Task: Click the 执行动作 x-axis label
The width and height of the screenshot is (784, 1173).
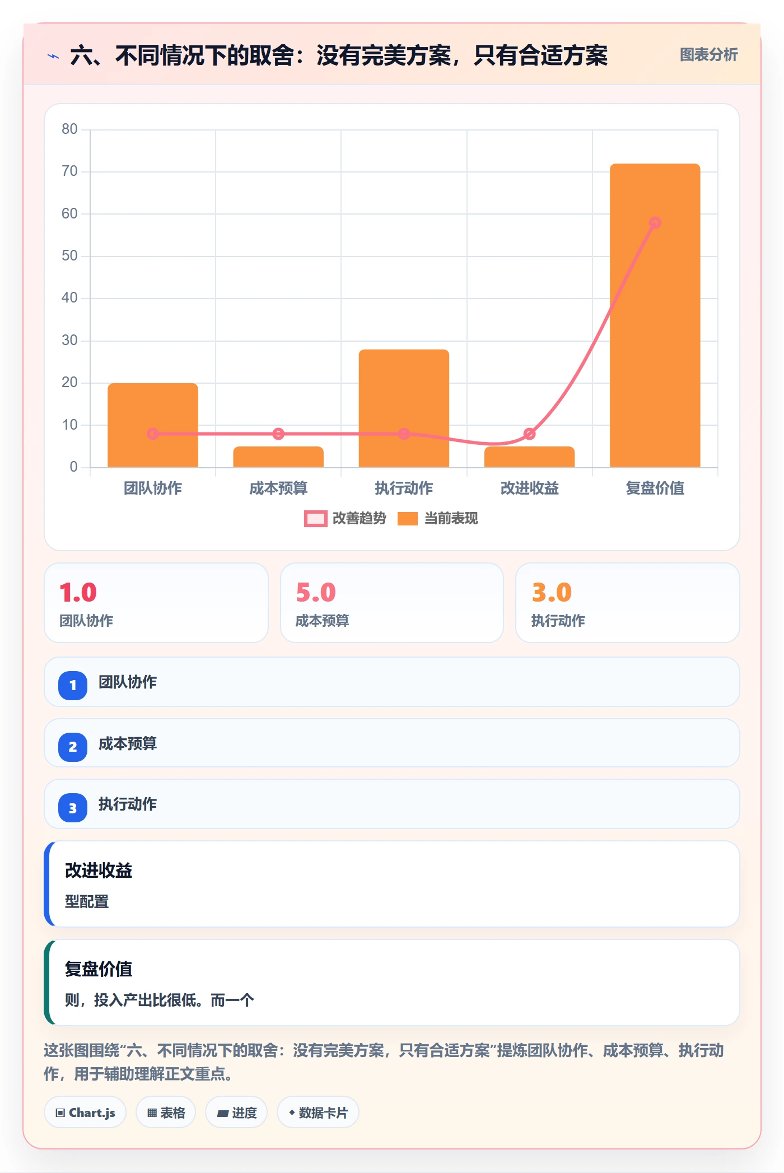Action: pyautogui.click(x=404, y=488)
